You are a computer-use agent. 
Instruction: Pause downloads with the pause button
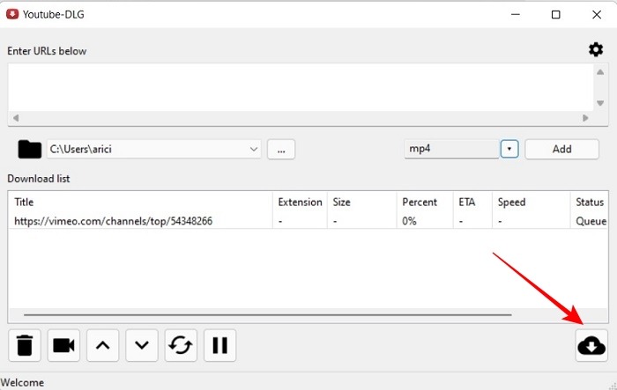point(219,346)
